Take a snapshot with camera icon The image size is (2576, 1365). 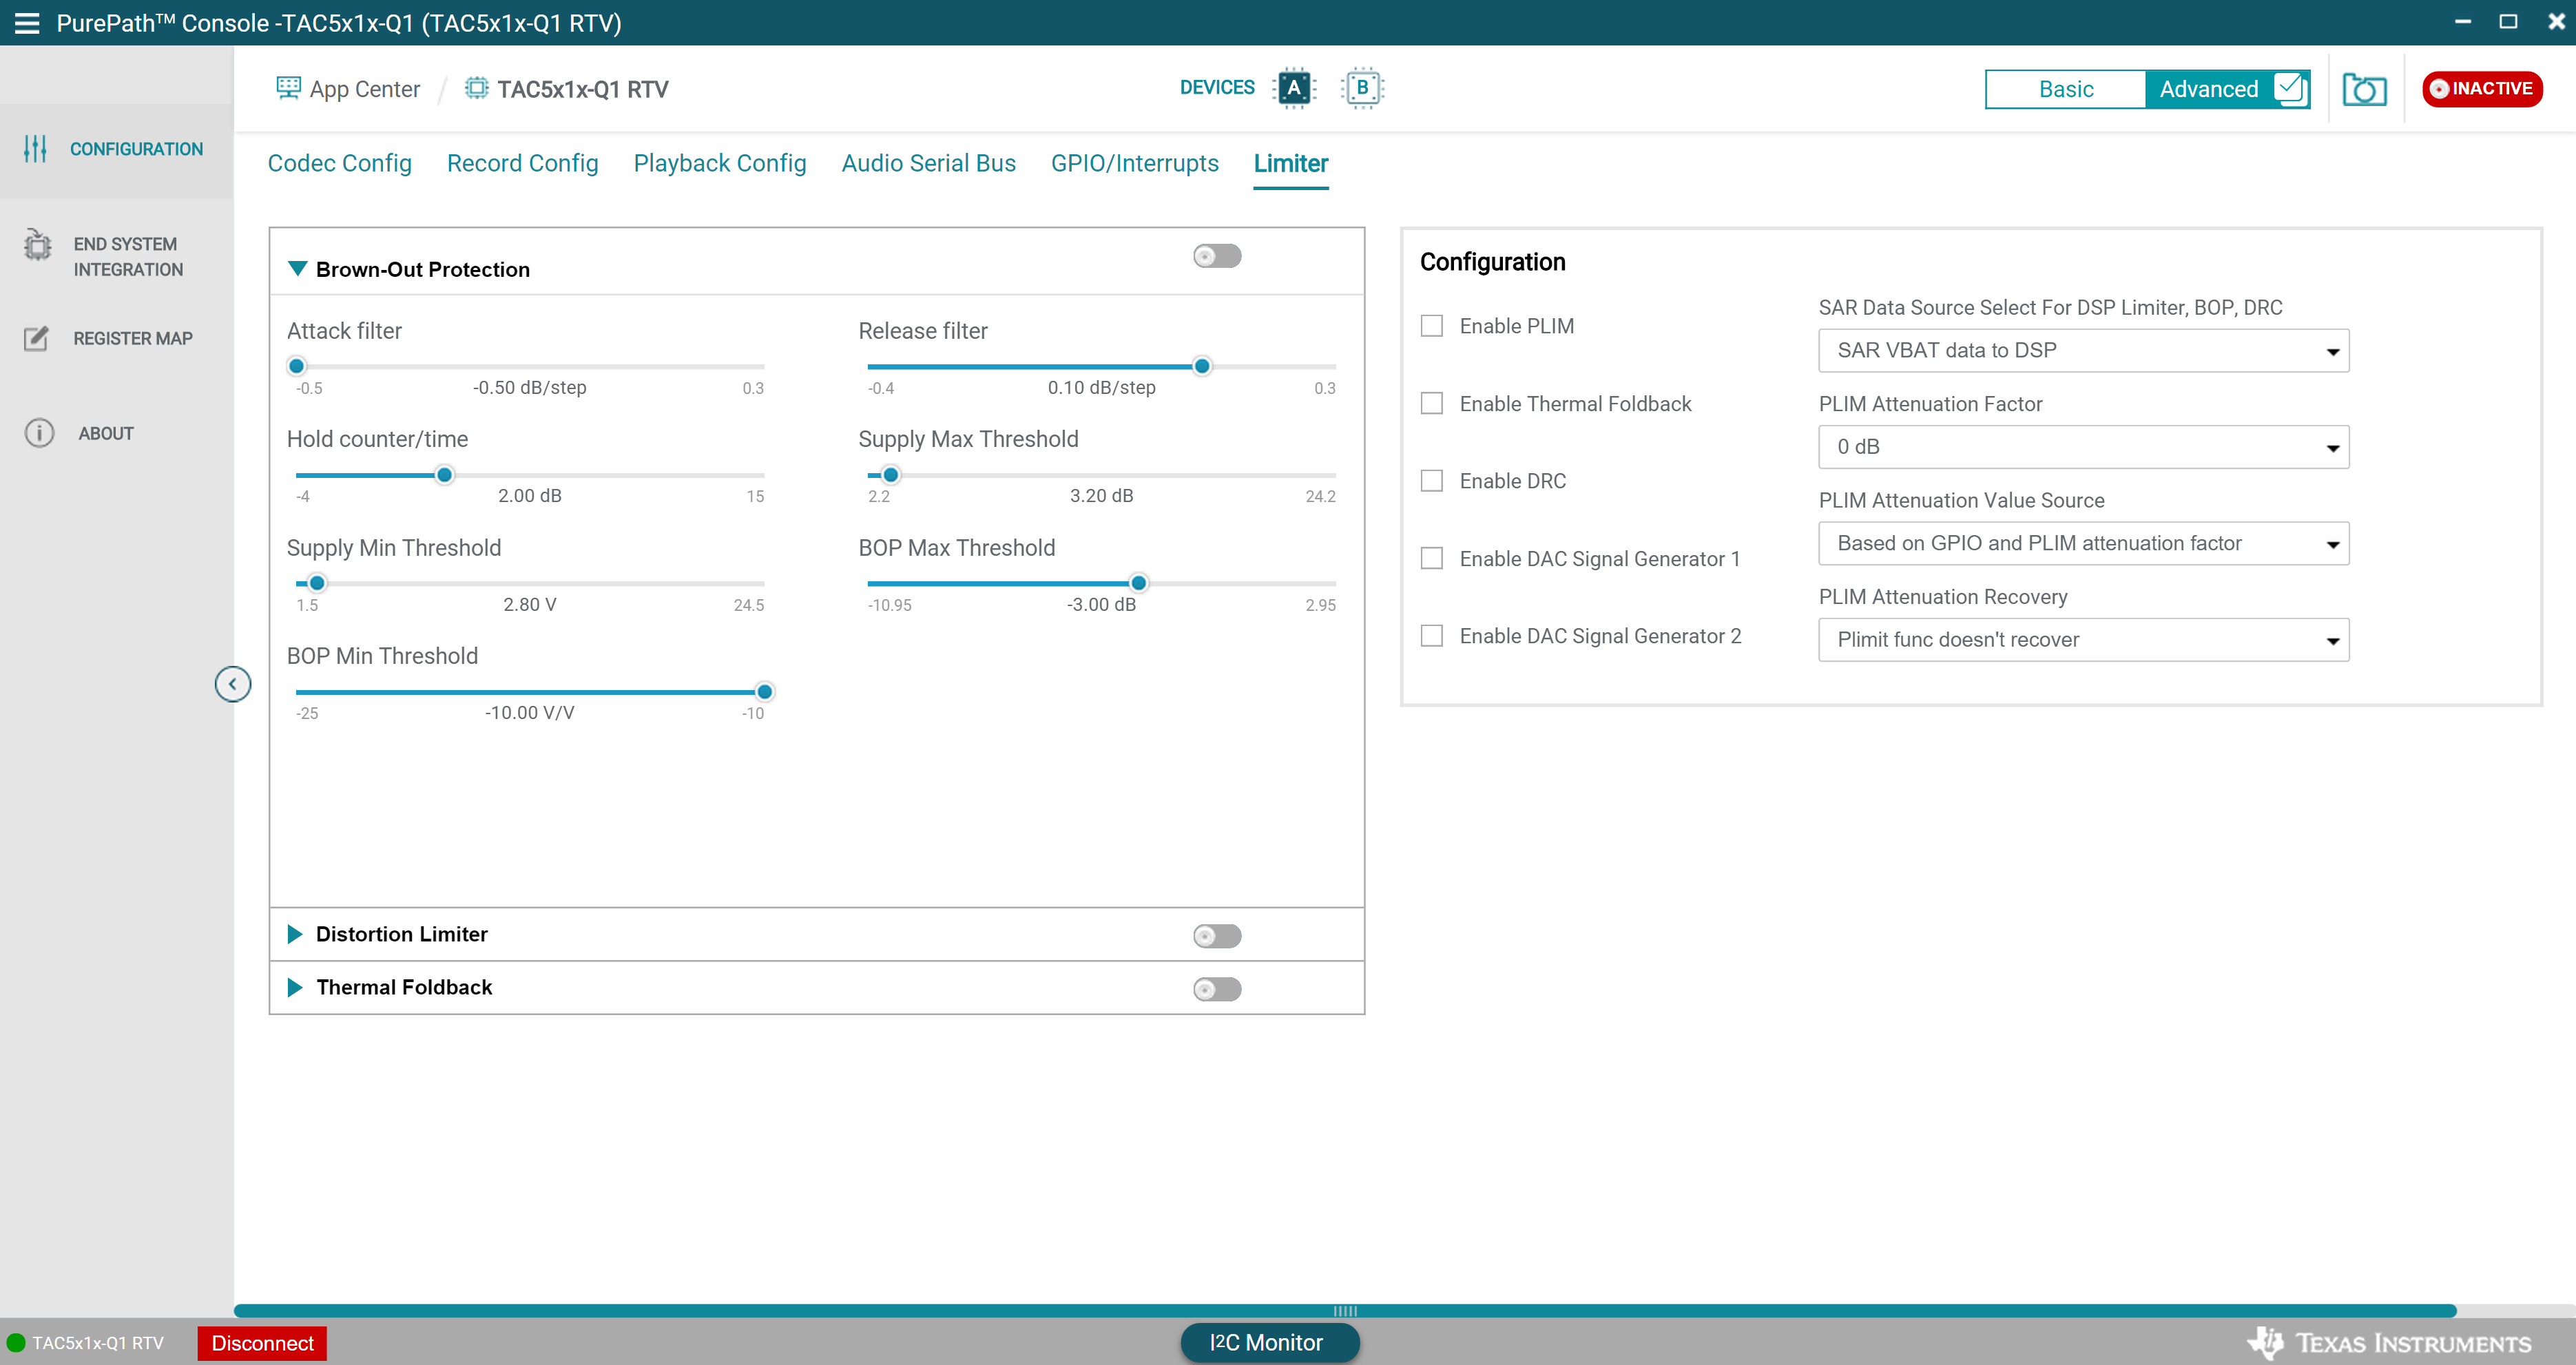click(x=2364, y=89)
